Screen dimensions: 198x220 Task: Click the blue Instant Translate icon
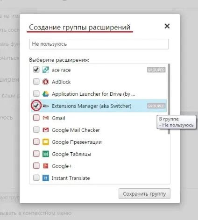(x=46, y=178)
